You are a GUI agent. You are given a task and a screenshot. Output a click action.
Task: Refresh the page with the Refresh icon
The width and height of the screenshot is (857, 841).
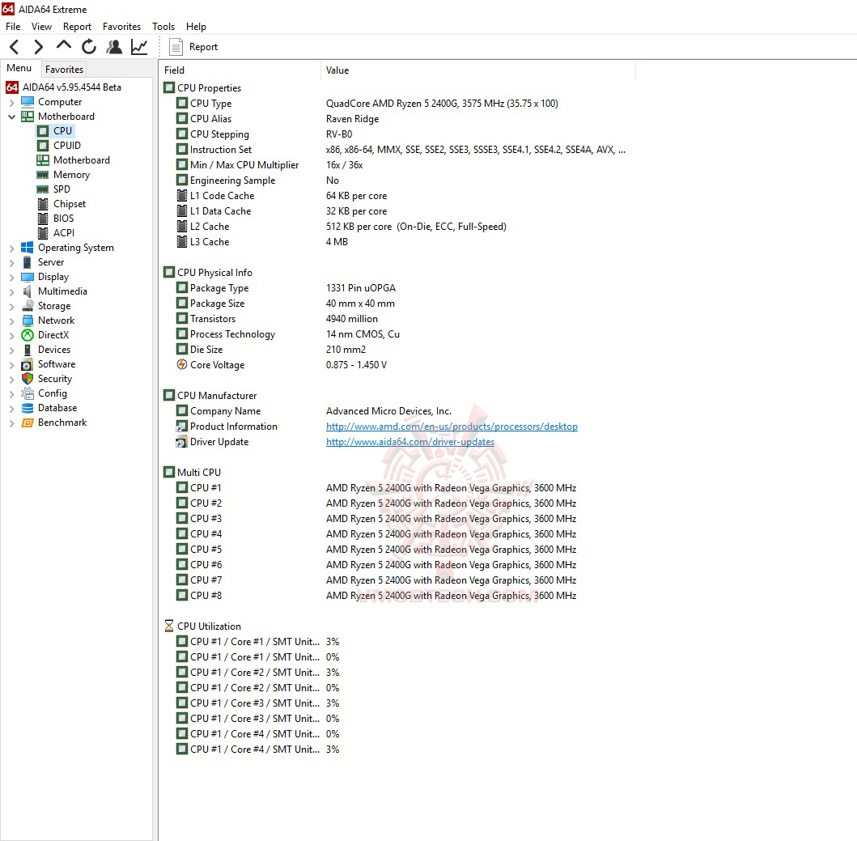click(89, 47)
